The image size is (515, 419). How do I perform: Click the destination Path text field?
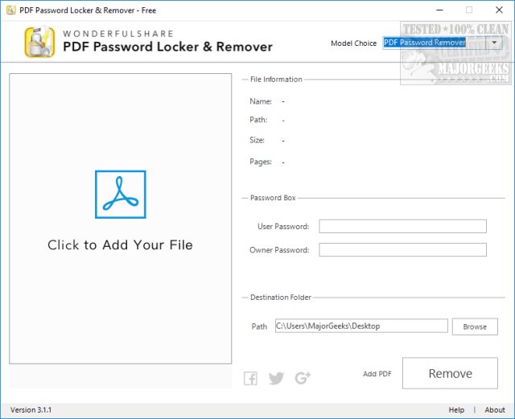pyautogui.click(x=361, y=326)
